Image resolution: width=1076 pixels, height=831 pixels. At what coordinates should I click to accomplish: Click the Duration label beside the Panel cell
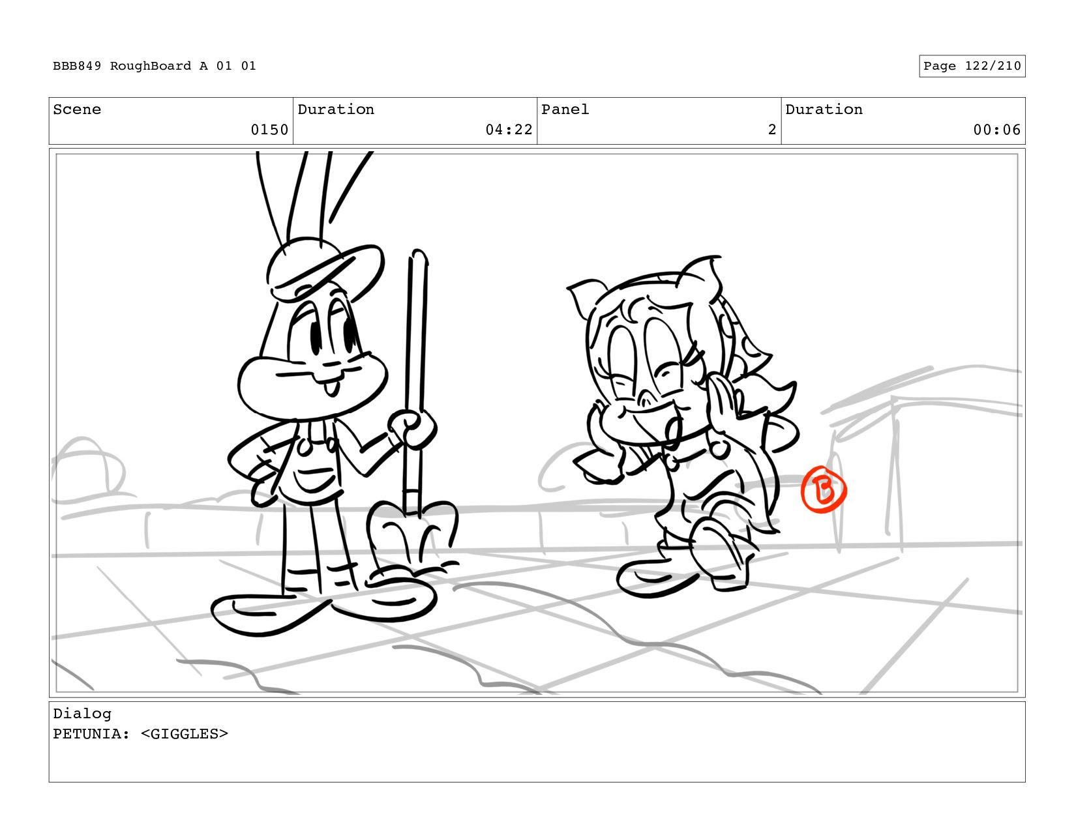(824, 109)
